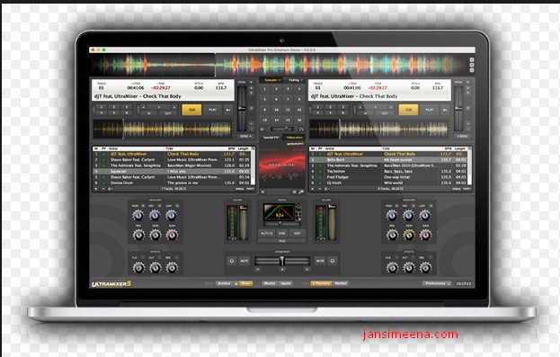The image size is (560, 357).
Task: Click the yellow CUE button on left deck
Action: pyautogui.click(x=191, y=110)
